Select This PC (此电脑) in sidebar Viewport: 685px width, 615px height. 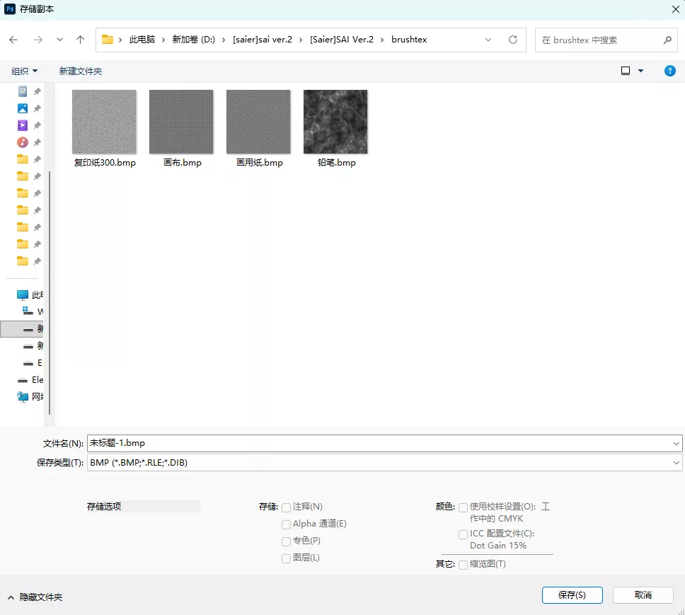(x=24, y=295)
